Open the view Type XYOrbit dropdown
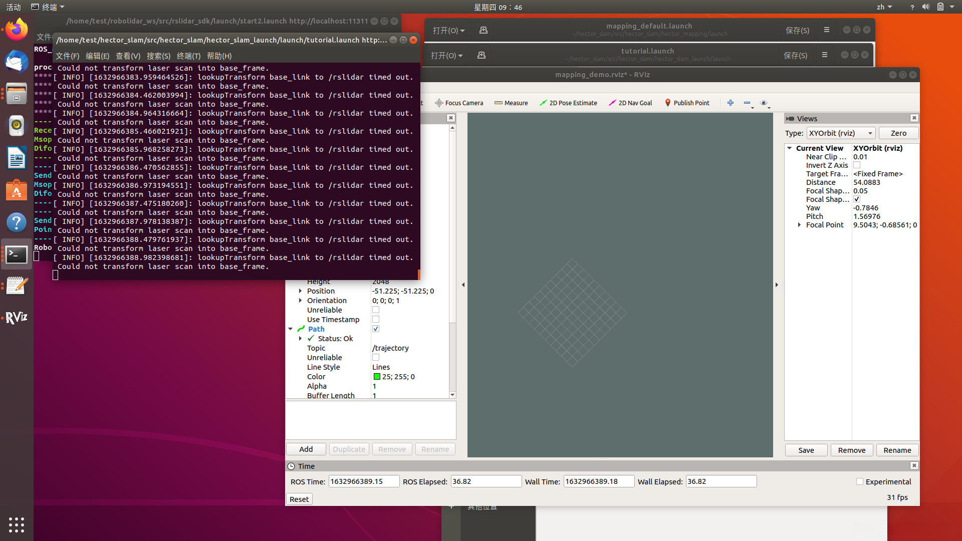The height and width of the screenshot is (541, 962). pos(841,133)
